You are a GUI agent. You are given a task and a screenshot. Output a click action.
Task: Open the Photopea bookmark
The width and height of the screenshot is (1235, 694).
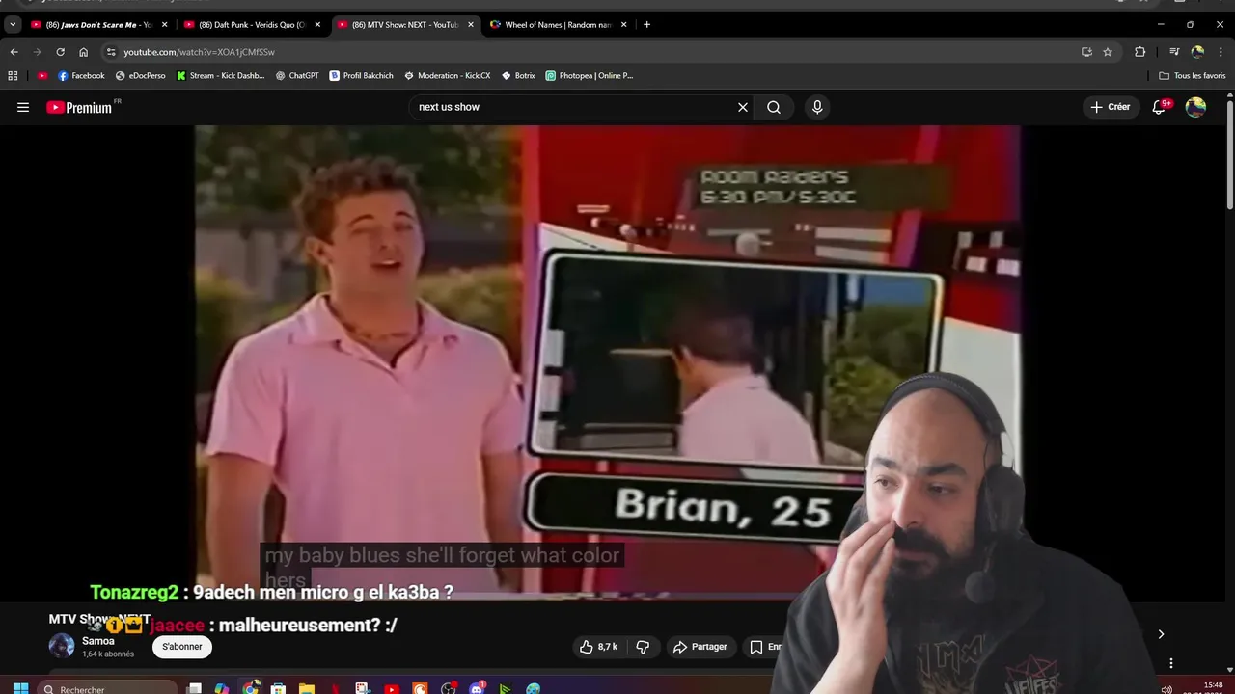590,75
